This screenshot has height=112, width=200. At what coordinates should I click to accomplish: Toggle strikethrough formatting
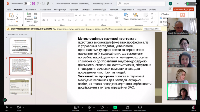tap(59, 20)
